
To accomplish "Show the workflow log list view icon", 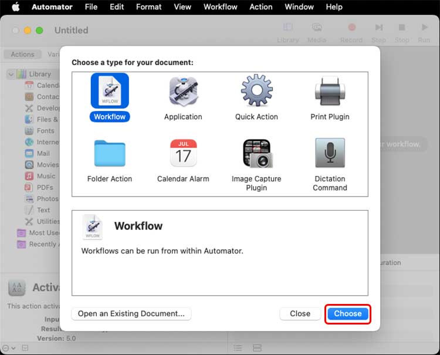I will pos(238,349).
